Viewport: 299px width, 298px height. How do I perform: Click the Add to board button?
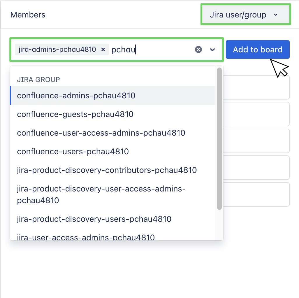coord(258,49)
